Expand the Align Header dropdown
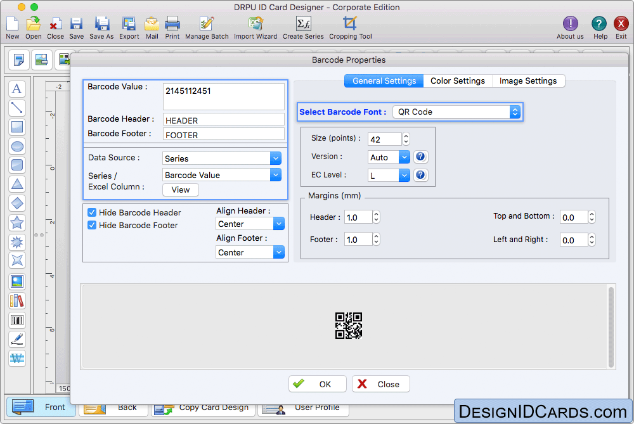This screenshot has width=634, height=424. [x=250, y=224]
